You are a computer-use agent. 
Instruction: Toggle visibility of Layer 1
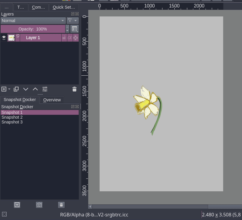pyautogui.click(x=4, y=38)
